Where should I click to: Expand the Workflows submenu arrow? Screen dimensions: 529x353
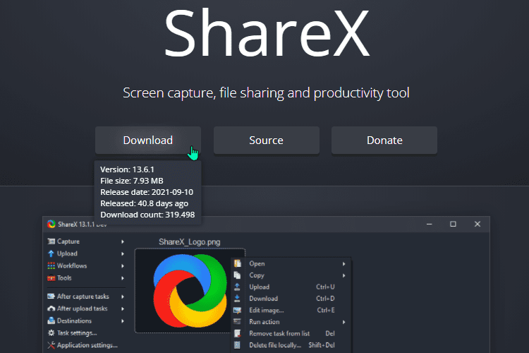tap(123, 266)
